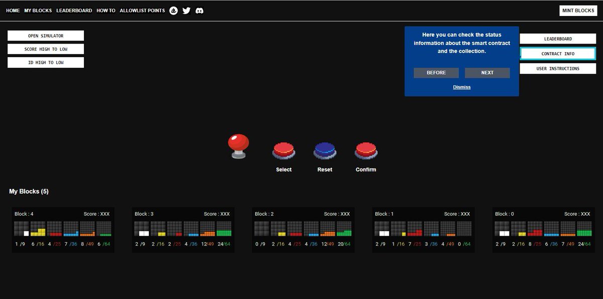Image resolution: width=603 pixels, height=299 pixels.
Task: Click the red joystick icon
Action: pyautogui.click(x=238, y=146)
